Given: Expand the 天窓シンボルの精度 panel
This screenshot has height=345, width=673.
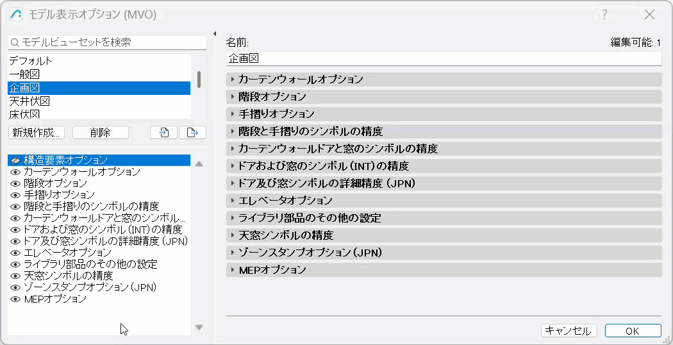Looking at the screenshot, I should (444, 235).
